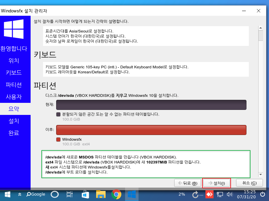
Task: Minimize the Windowsfx installer window
Action: coord(244,11)
